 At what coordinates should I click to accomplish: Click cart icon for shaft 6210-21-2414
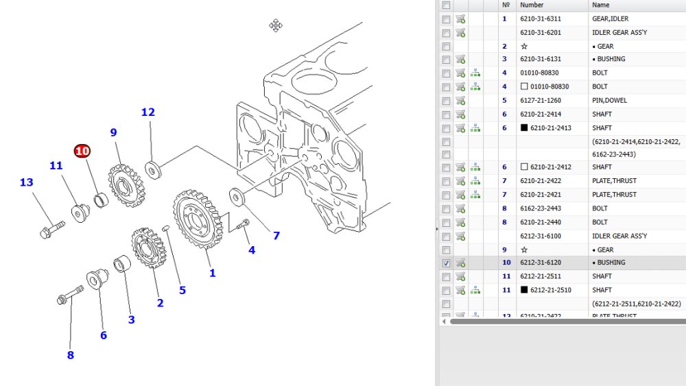click(460, 114)
